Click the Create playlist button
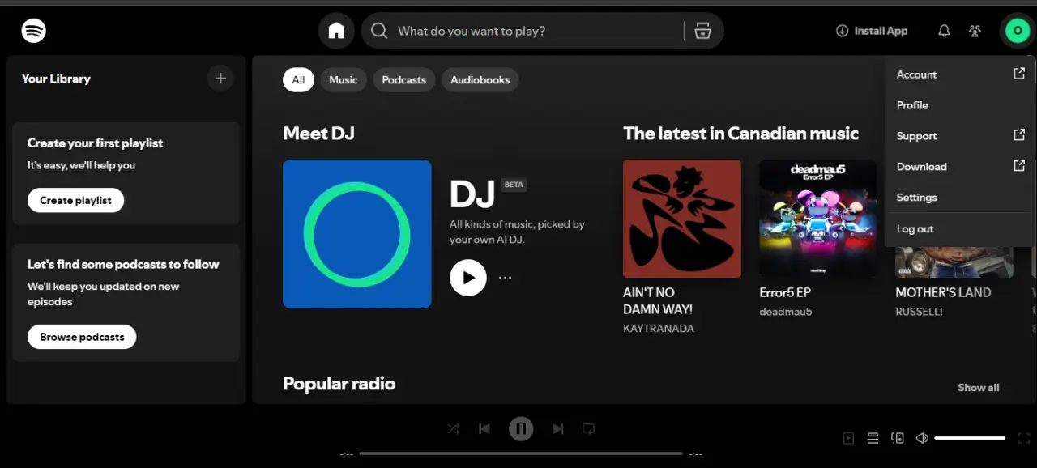 75,200
